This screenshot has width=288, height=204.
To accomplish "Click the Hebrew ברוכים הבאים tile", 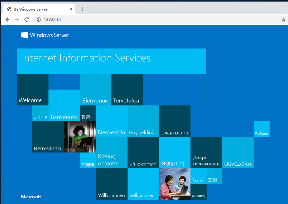I will [x=175, y=121].
